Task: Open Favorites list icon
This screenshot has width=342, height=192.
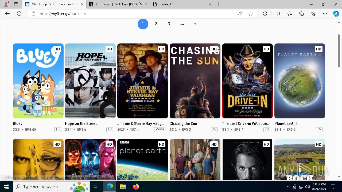Action: click(x=290, y=14)
